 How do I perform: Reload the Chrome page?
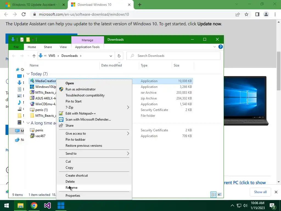(24, 14)
